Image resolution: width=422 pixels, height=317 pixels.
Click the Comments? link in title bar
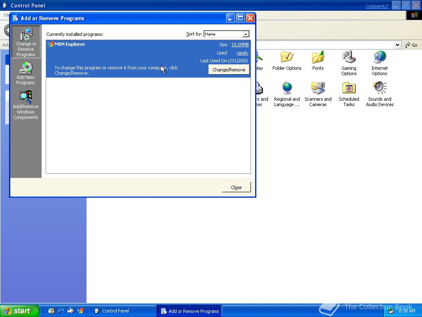click(x=377, y=6)
